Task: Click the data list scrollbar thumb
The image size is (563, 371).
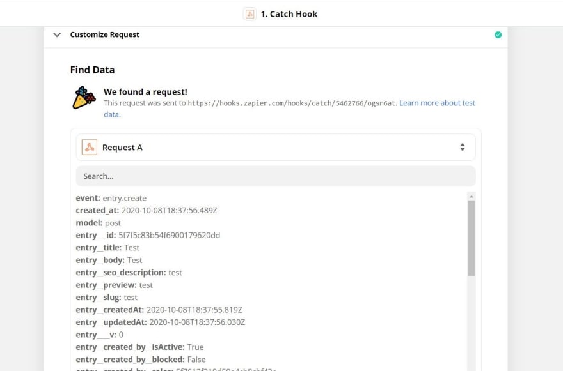Action: coord(471,238)
